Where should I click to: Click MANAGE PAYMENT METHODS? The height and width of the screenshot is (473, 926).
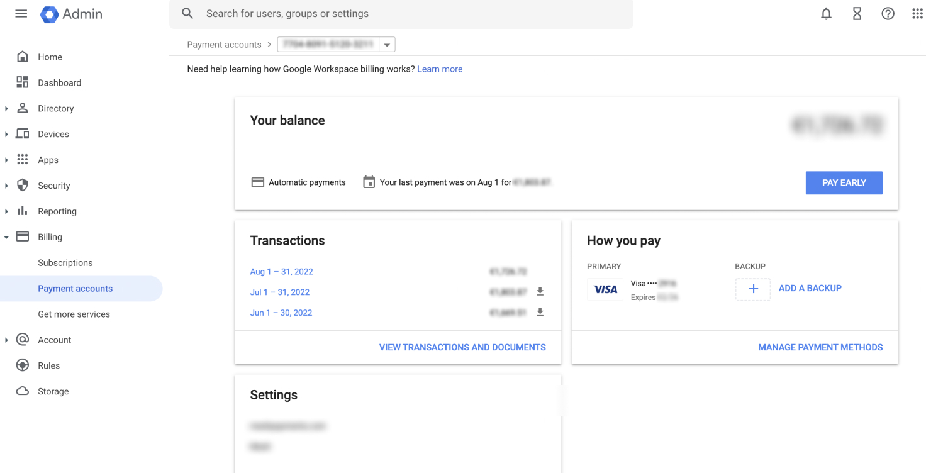(820, 347)
